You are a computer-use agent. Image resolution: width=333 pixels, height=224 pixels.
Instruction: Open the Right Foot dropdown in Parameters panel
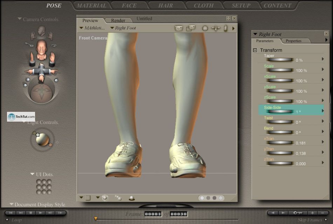point(255,34)
